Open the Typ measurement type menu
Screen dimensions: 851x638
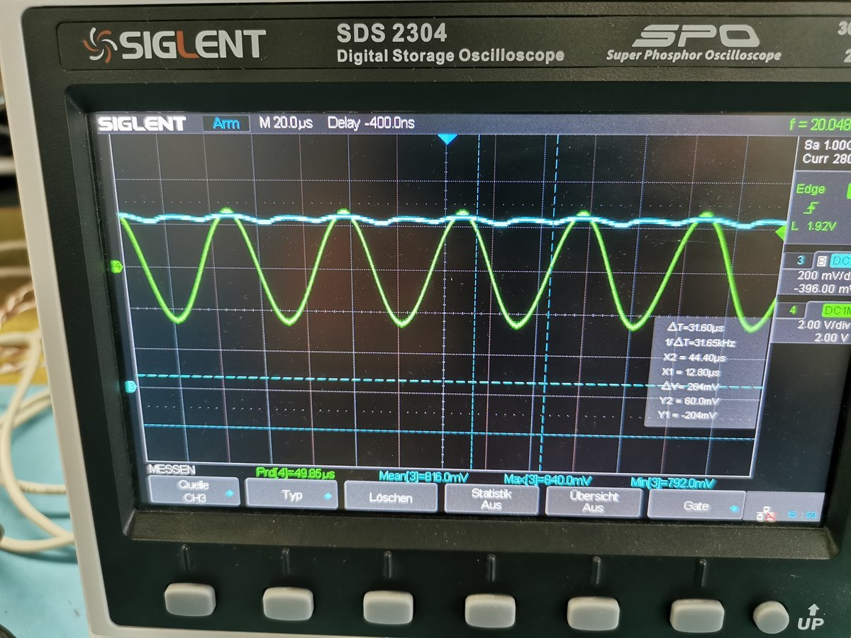pos(291,494)
